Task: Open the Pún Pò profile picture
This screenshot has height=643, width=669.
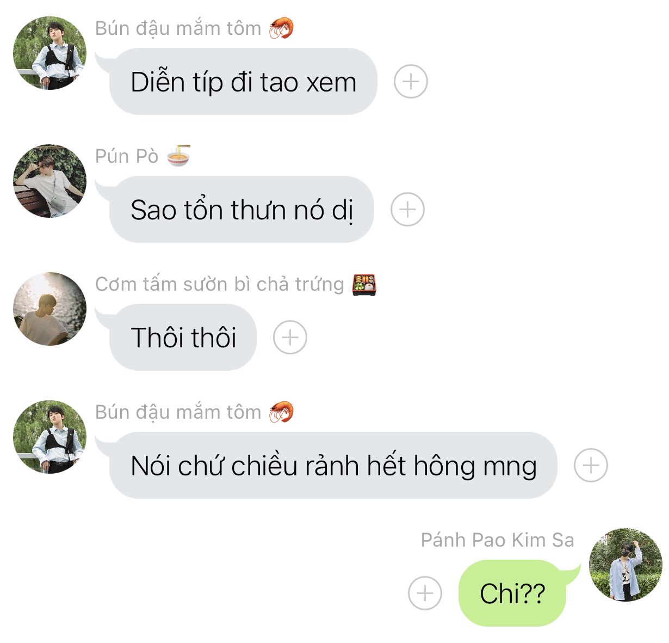Action: [49, 181]
